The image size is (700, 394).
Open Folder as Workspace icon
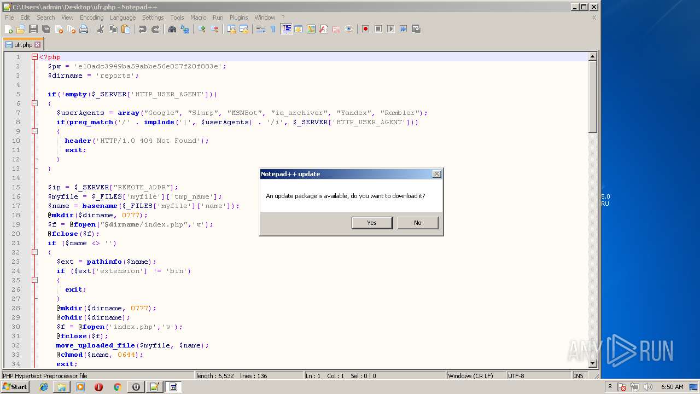pyautogui.click(x=336, y=29)
